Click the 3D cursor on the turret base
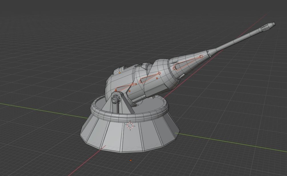Viewport: 287px width, 176px height. click(130, 126)
